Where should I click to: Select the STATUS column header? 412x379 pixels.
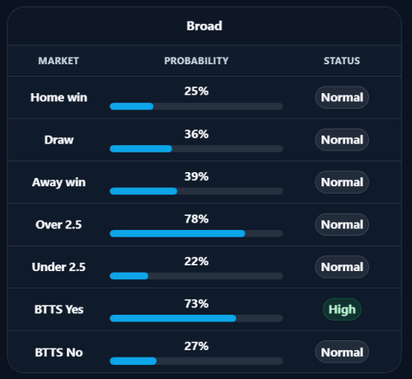[x=342, y=61]
